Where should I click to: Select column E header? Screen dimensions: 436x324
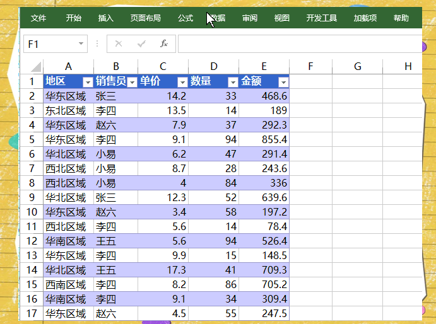tap(264, 67)
